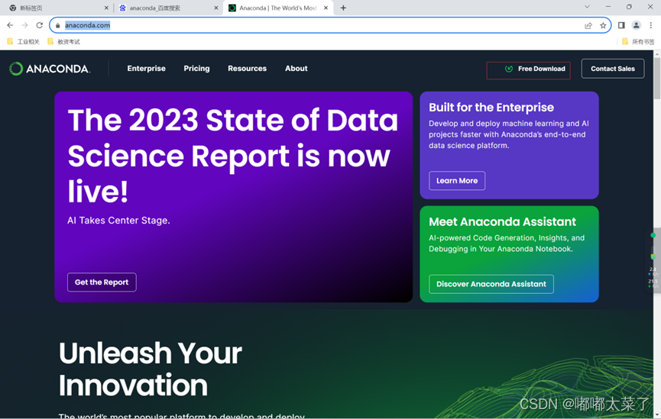Click the Unleash Your Innovation heading
661x419 pixels.
point(150,369)
